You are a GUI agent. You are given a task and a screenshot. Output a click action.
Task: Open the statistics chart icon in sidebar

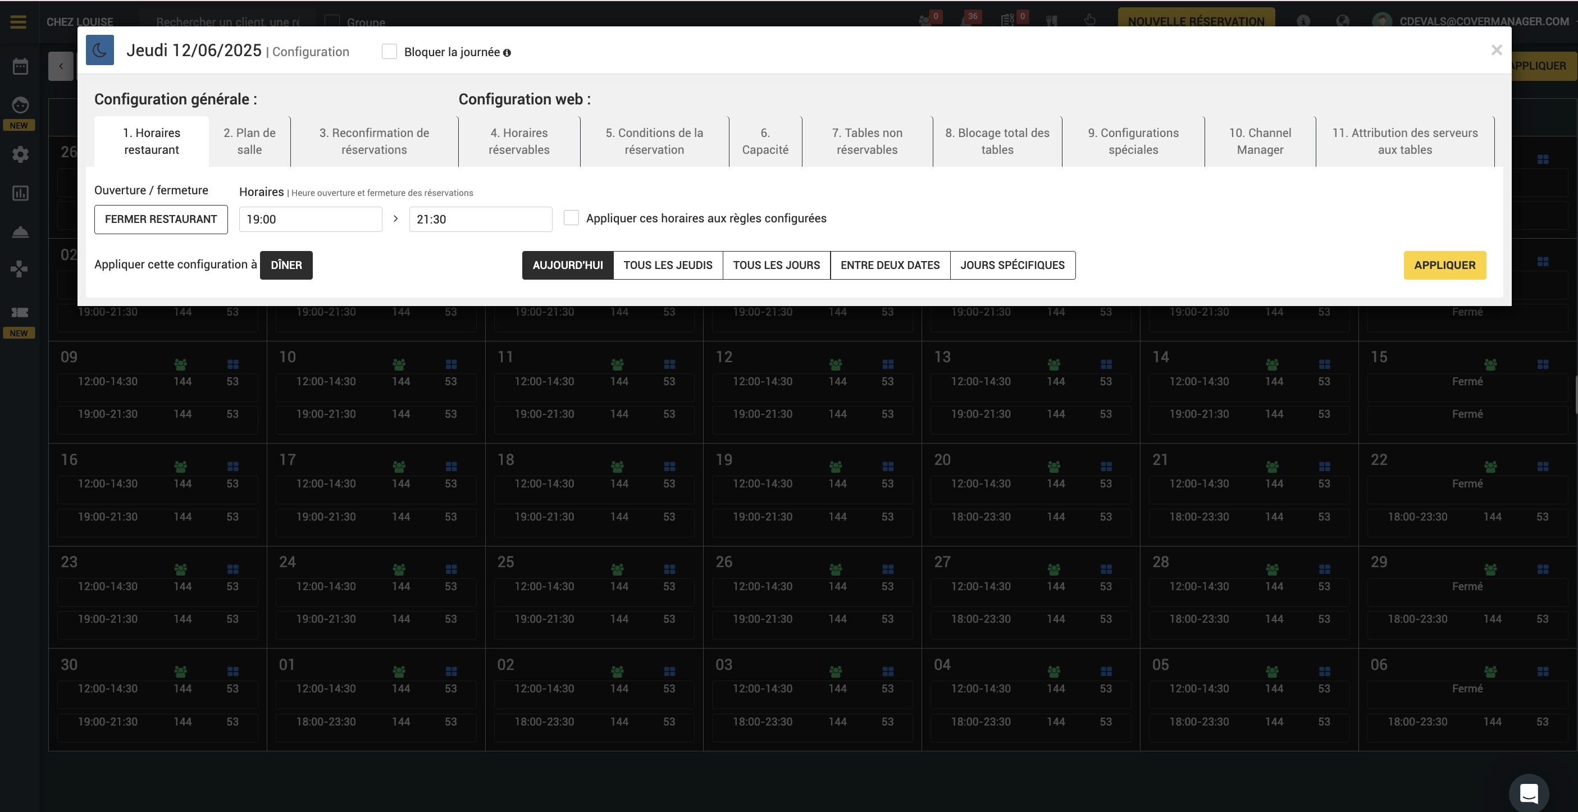pos(20,194)
